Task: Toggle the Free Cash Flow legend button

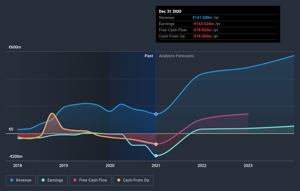Action: coord(90,180)
